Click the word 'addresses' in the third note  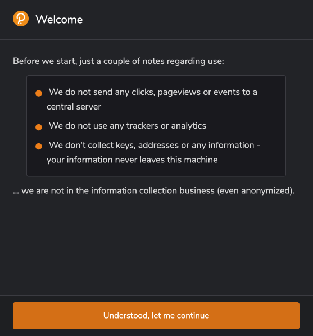point(158,146)
